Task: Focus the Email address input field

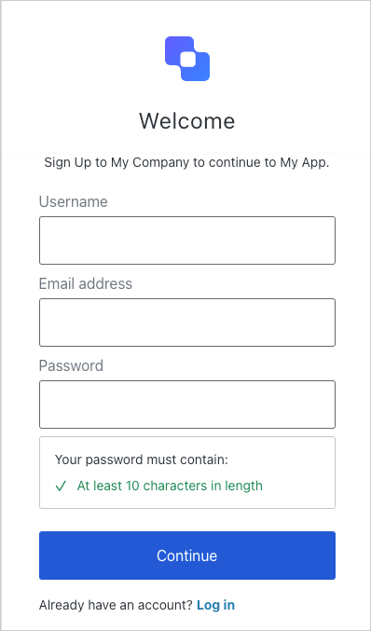Action: point(187,322)
